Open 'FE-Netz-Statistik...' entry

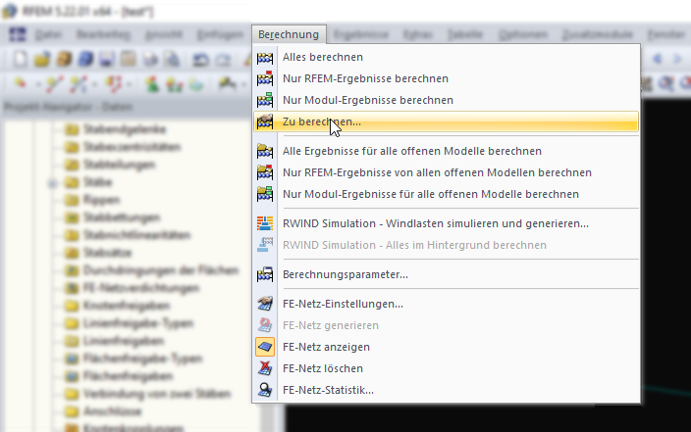(446, 390)
